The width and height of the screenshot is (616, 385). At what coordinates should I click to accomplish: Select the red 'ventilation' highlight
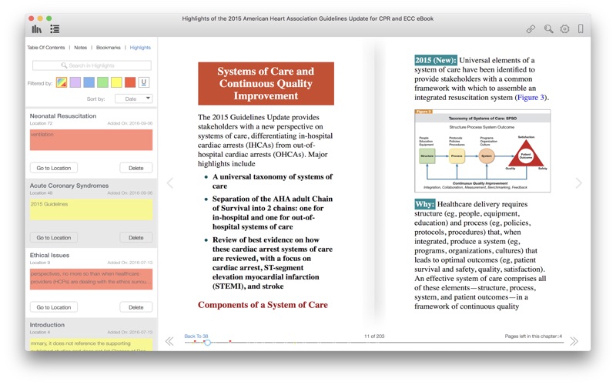91,140
